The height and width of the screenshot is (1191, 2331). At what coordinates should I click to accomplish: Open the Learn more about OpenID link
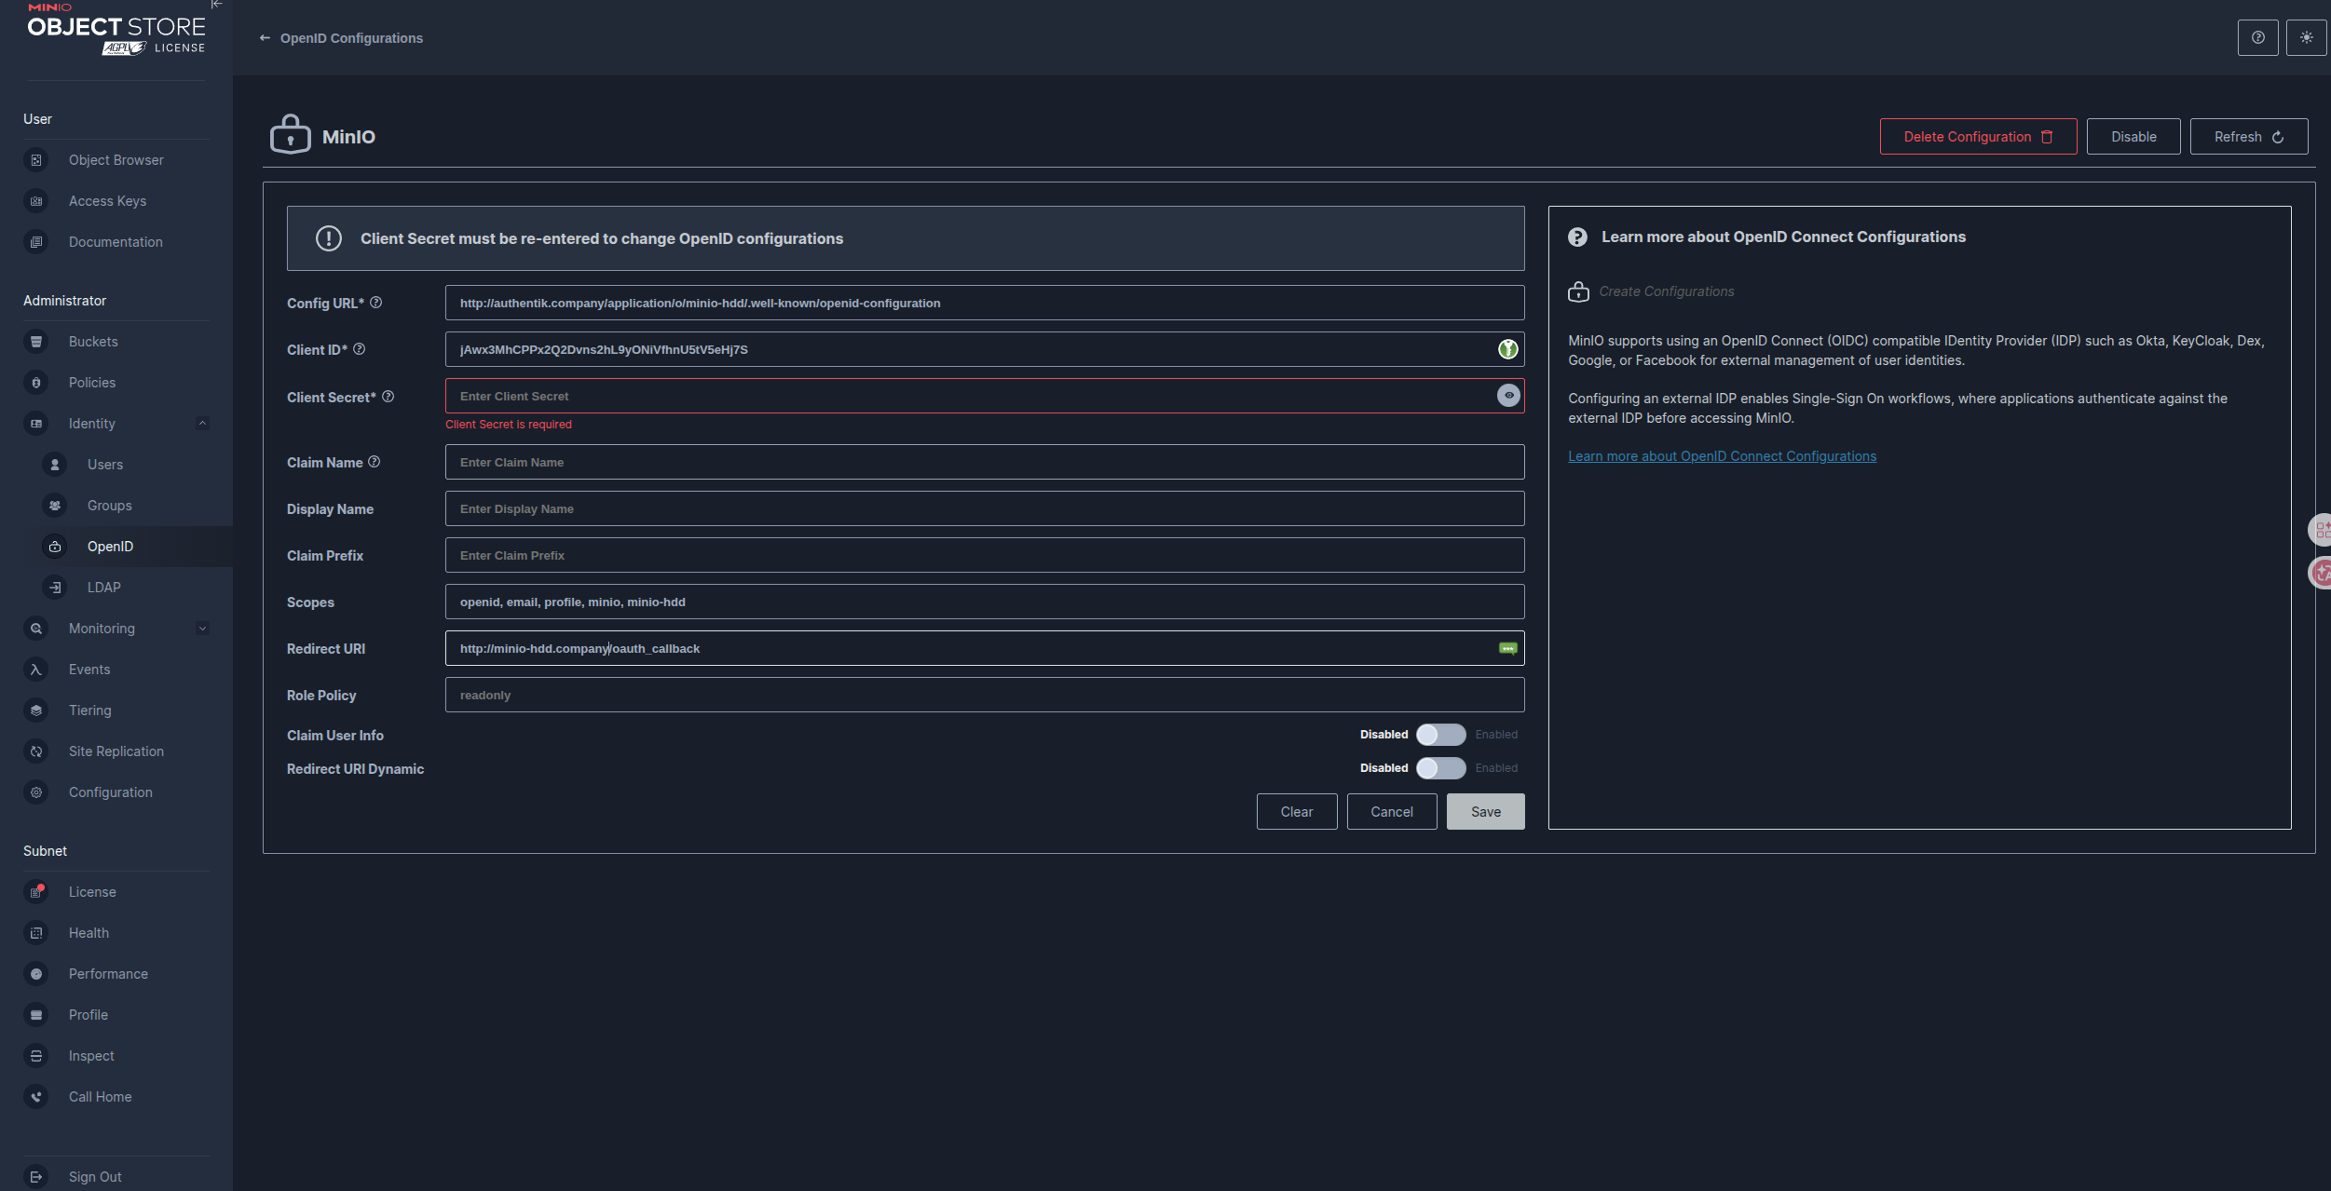pos(1722,456)
